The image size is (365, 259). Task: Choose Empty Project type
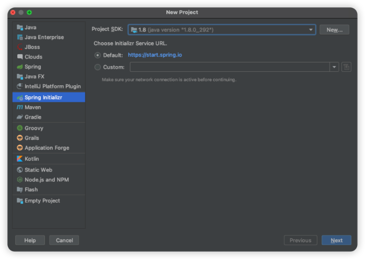click(49, 201)
